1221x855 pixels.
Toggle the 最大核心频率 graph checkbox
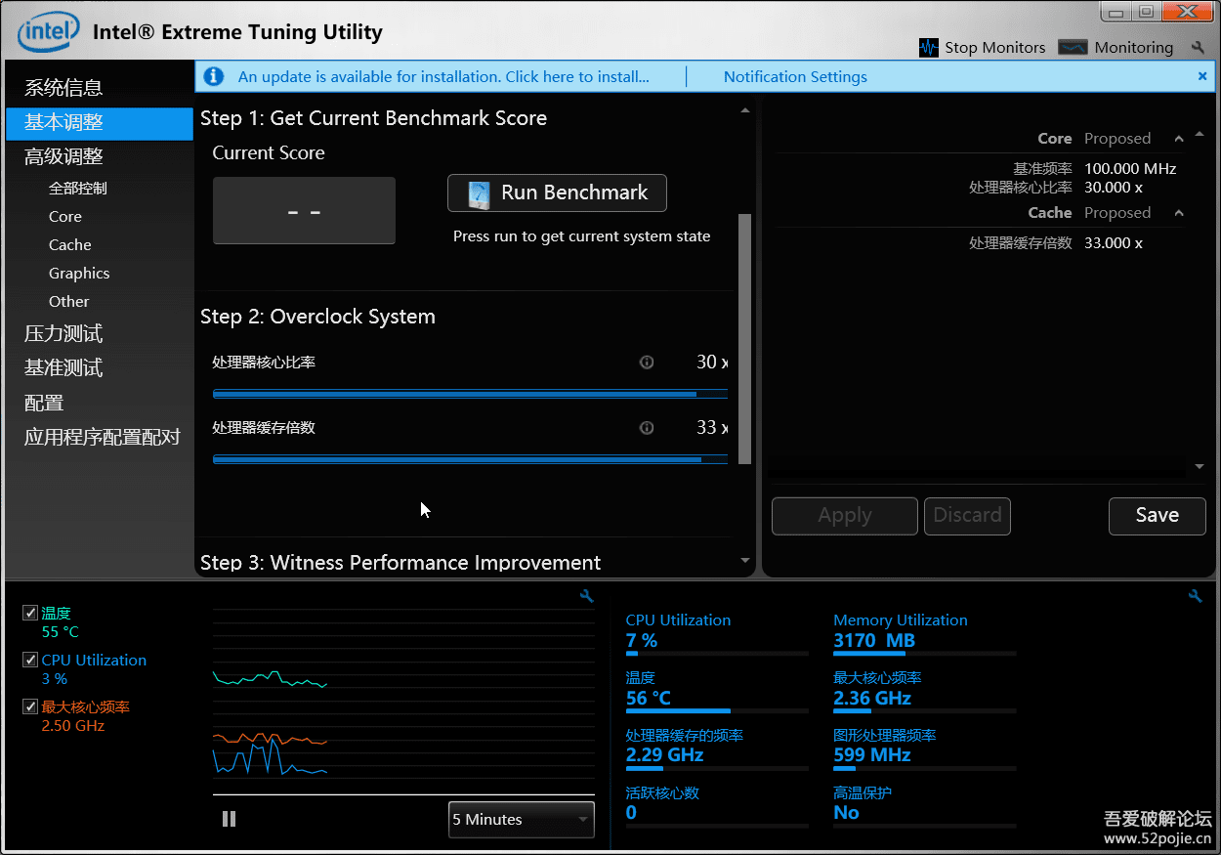[30, 706]
